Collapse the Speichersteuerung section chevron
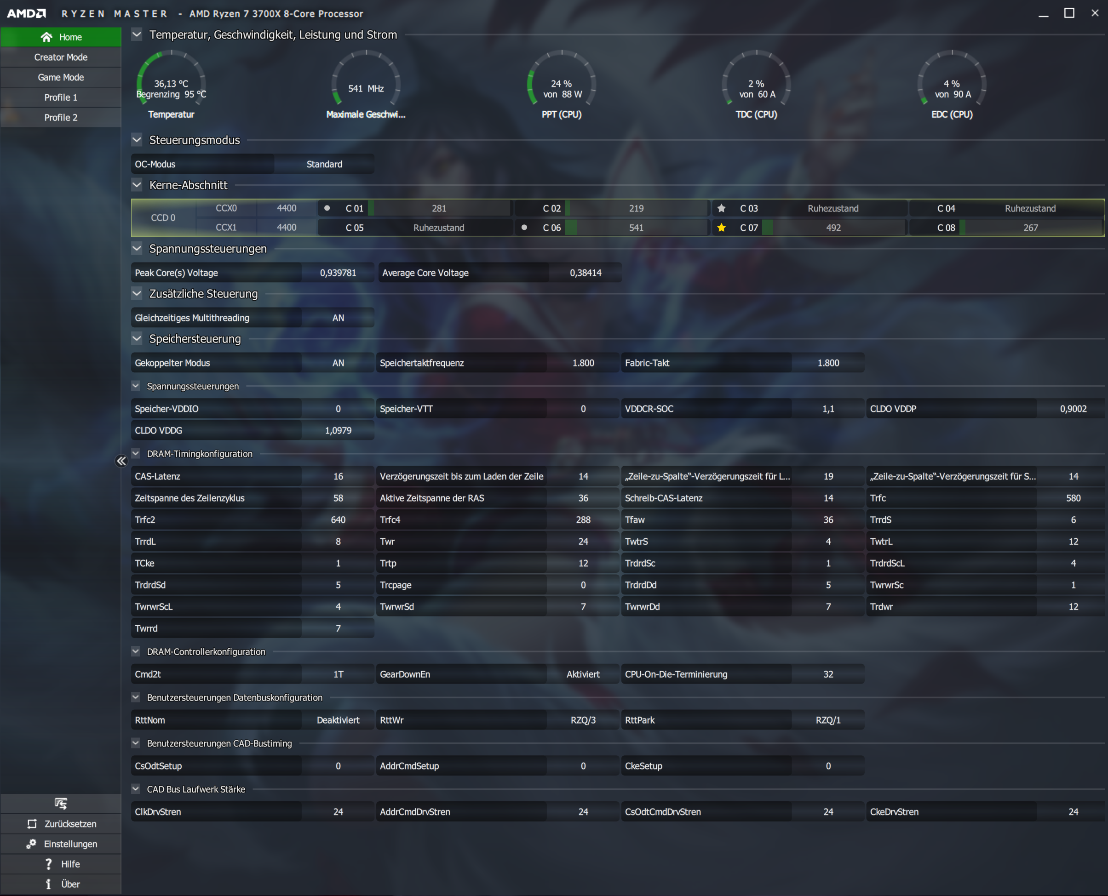Viewport: 1108px width, 896px height. tap(137, 338)
